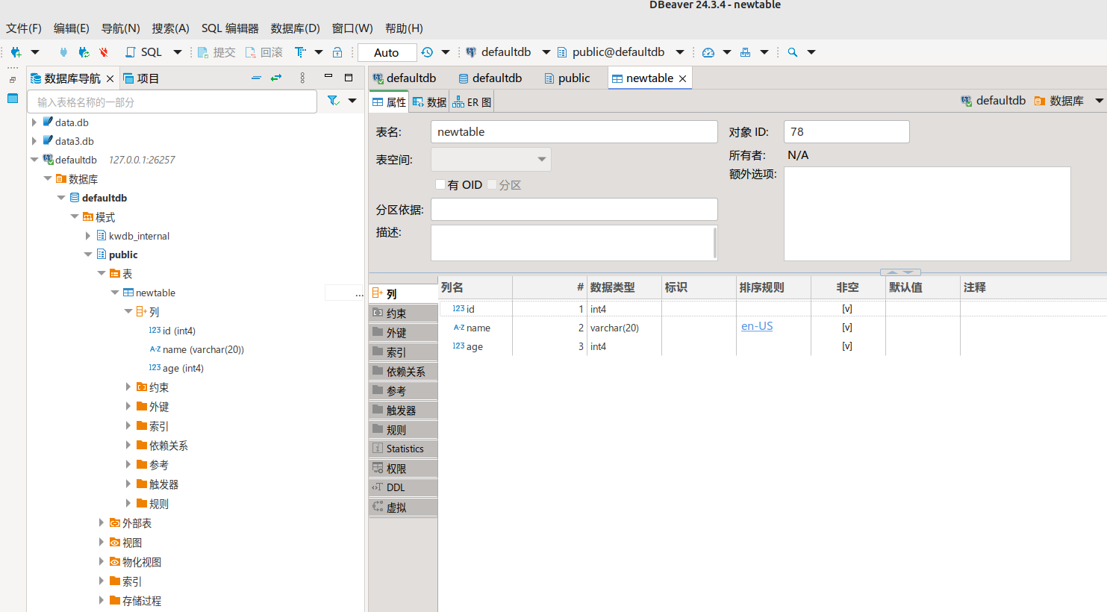Image resolution: width=1107 pixels, height=612 pixels.
Task: Open the SQL 编辑器 menu
Action: click(230, 28)
